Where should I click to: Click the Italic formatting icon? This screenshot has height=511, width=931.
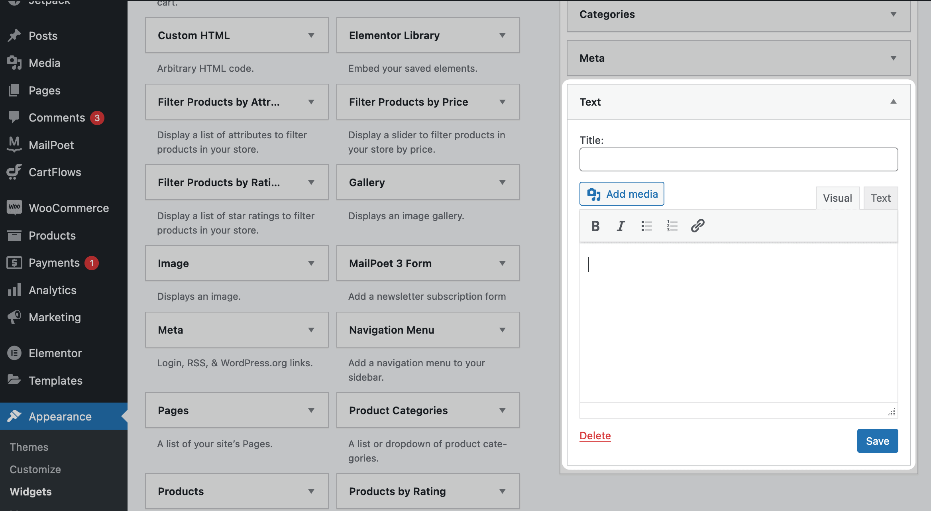pos(621,225)
